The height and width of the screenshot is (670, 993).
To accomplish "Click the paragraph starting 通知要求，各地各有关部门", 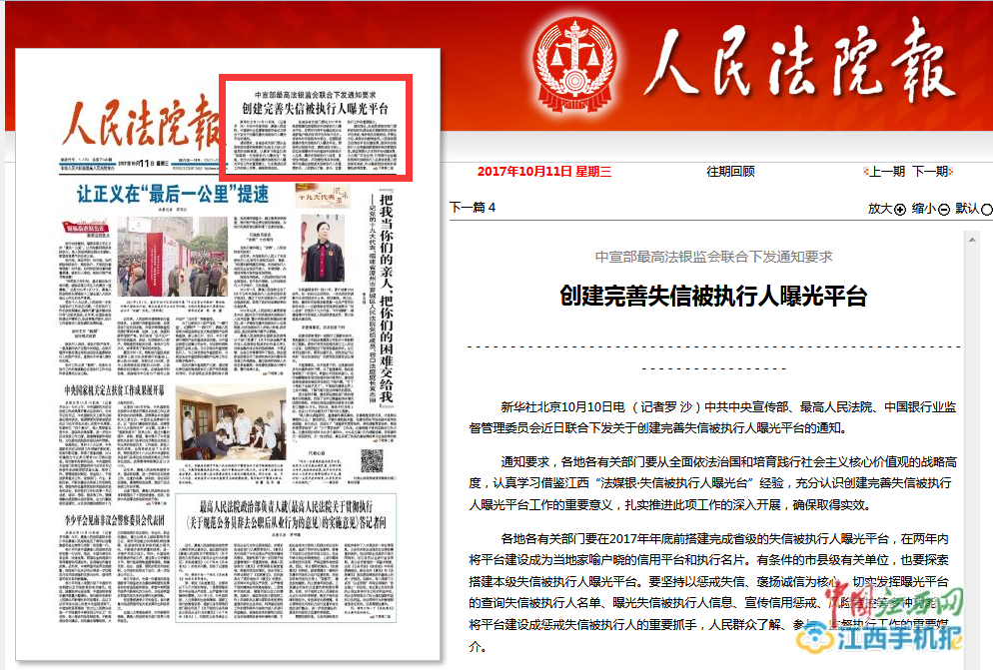I will 713,483.
